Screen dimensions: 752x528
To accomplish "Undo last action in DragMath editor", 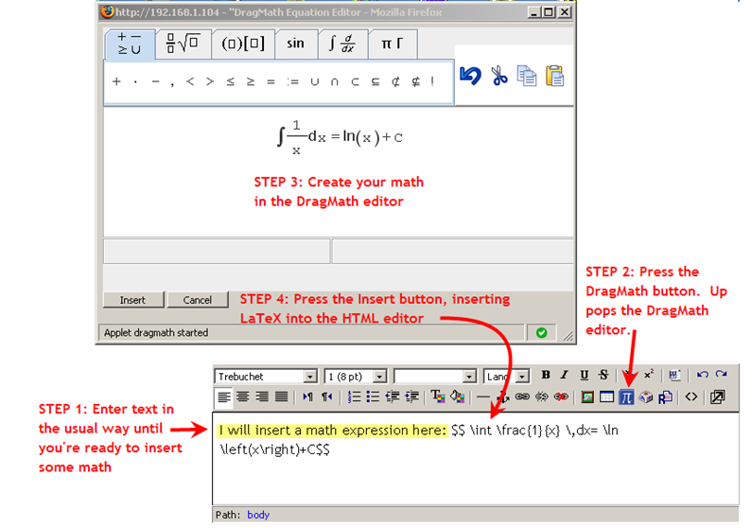I will pos(470,76).
